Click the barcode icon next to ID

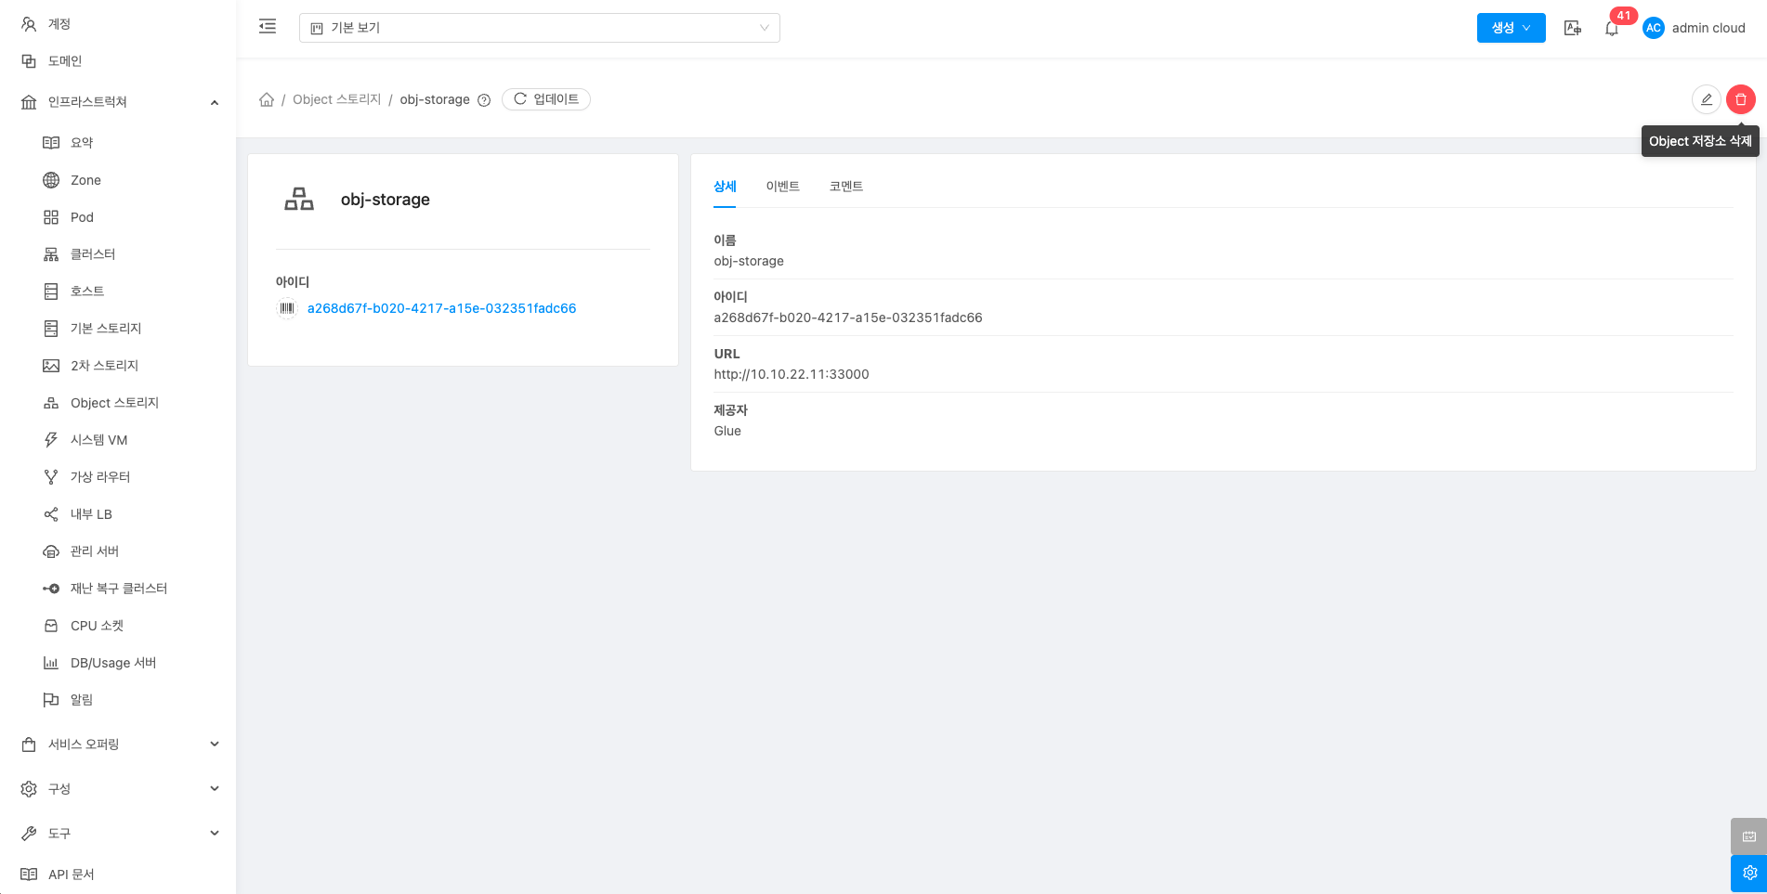pos(287,308)
